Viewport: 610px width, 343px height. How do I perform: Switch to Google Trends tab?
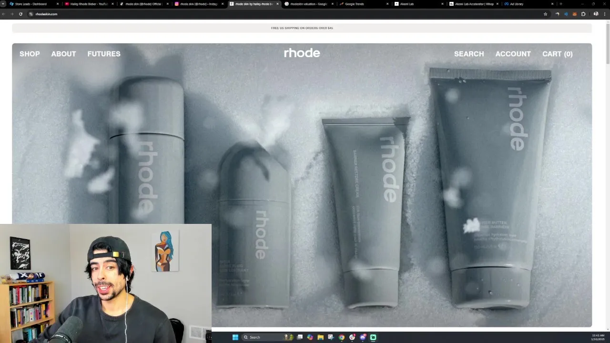click(x=364, y=4)
